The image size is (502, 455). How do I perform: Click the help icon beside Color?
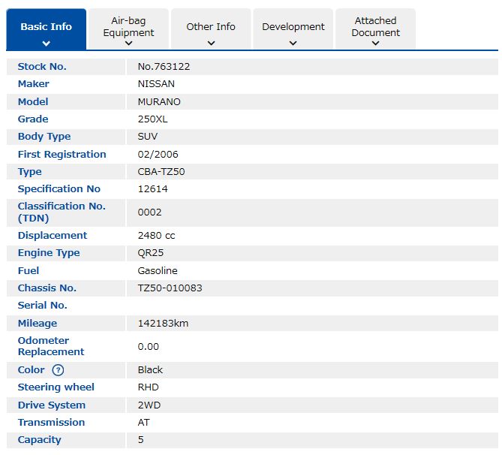click(x=59, y=370)
